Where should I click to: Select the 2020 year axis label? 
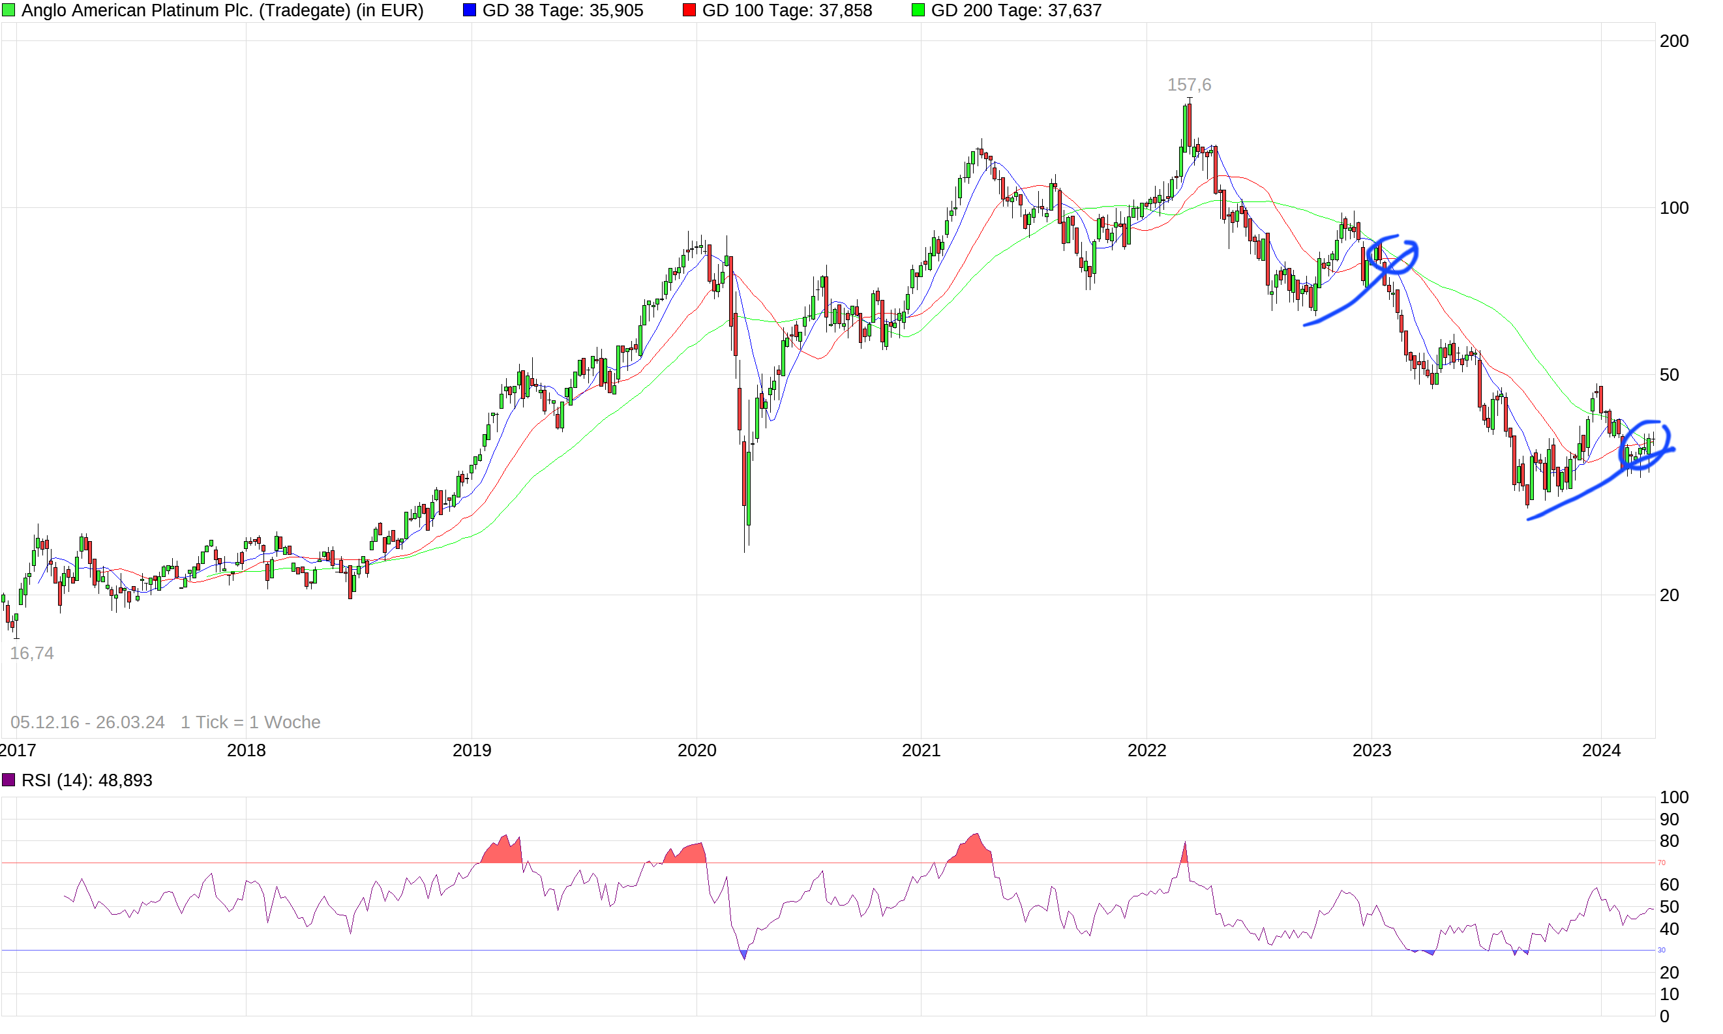[698, 751]
